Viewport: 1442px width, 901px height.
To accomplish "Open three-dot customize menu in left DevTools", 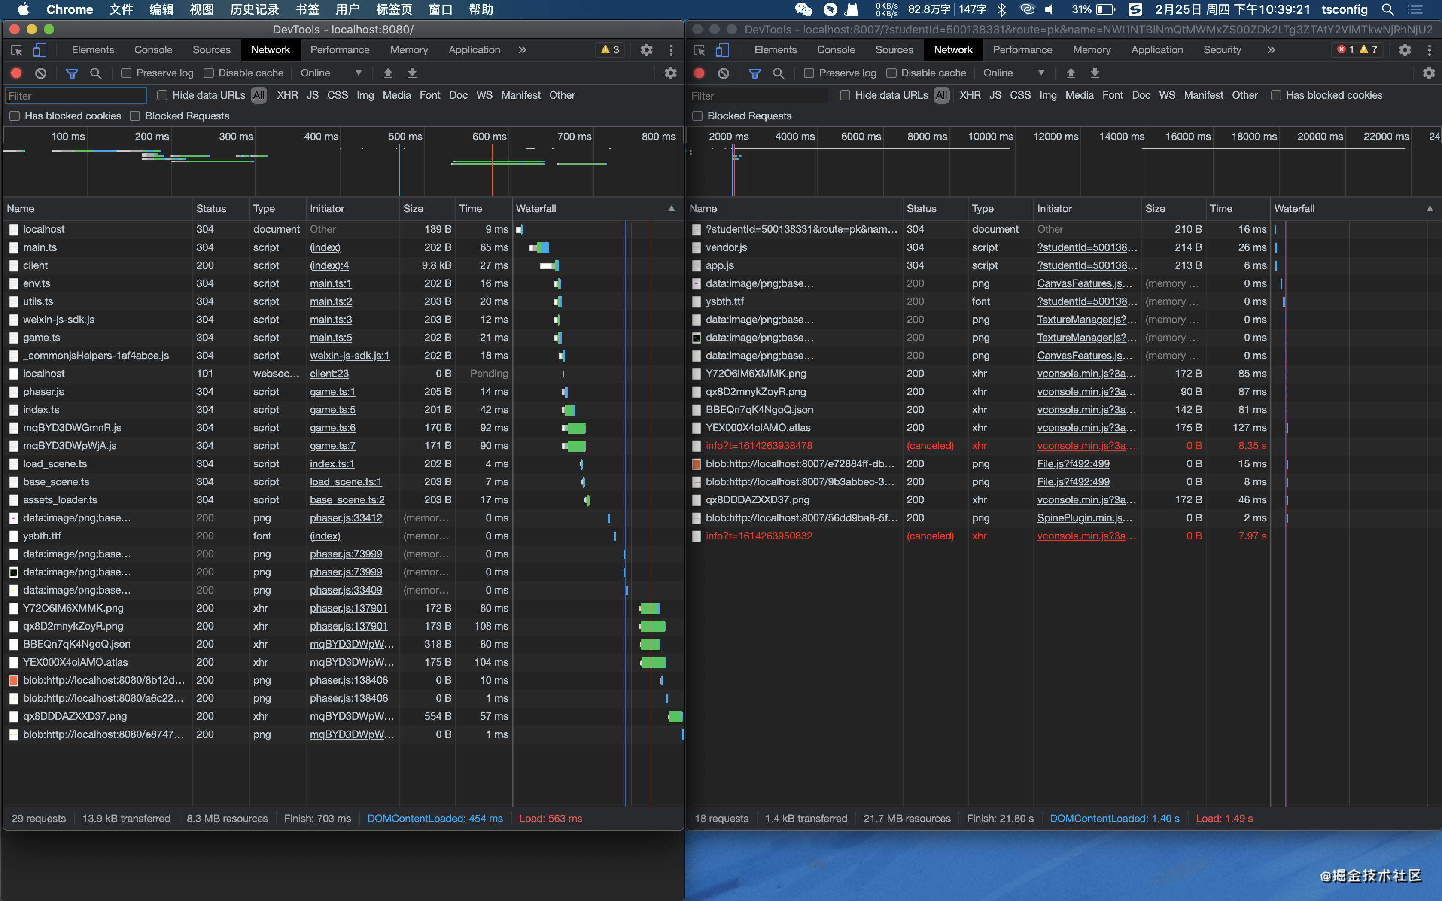I will 671,50.
